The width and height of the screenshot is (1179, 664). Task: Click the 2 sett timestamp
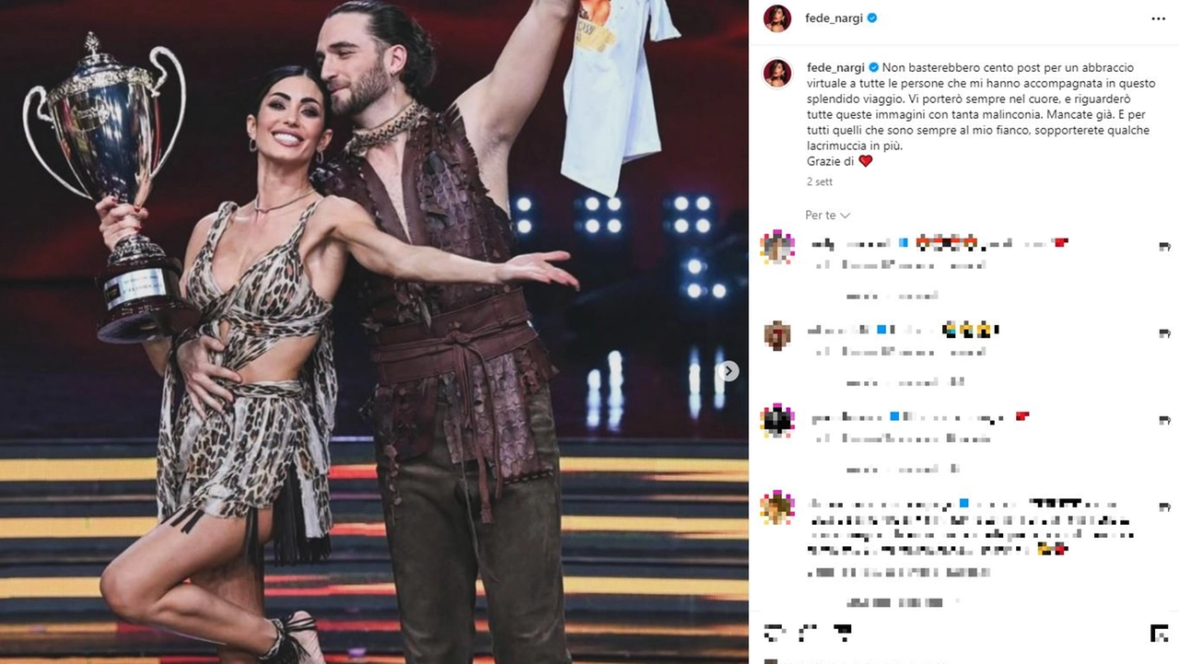pyautogui.click(x=820, y=182)
